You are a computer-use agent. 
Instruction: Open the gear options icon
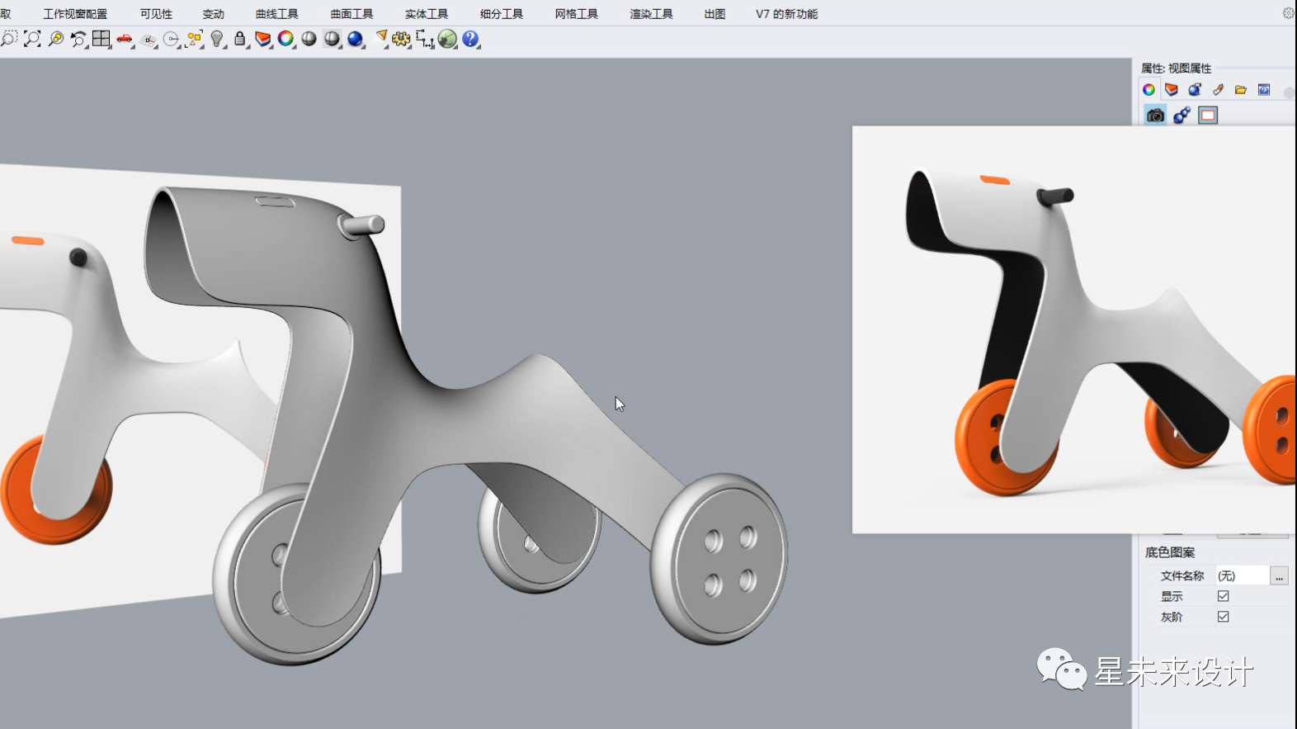point(402,39)
